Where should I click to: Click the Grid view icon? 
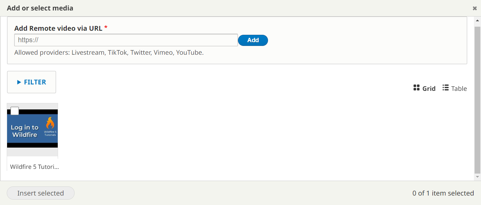pyautogui.click(x=416, y=88)
